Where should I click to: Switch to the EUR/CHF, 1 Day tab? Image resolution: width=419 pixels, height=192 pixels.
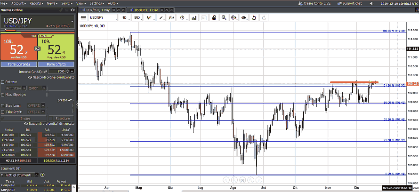pos(104,9)
